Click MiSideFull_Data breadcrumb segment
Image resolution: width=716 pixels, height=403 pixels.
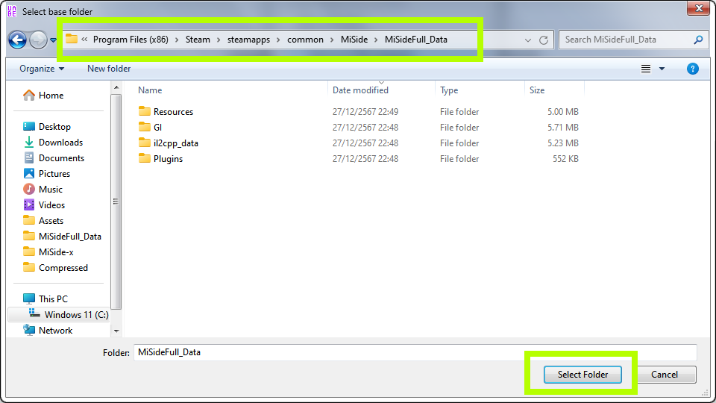click(x=416, y=40)
